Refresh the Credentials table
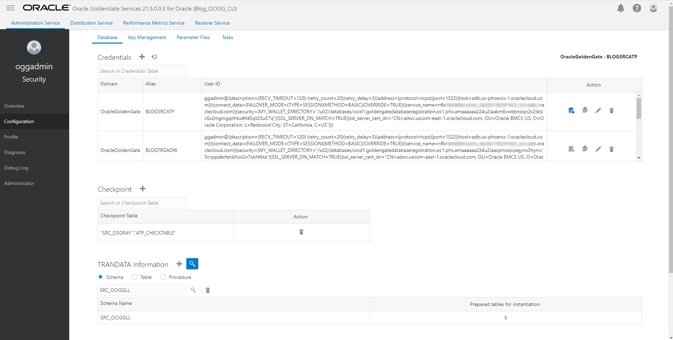The image size is (673, 340). tap(154, 57)
